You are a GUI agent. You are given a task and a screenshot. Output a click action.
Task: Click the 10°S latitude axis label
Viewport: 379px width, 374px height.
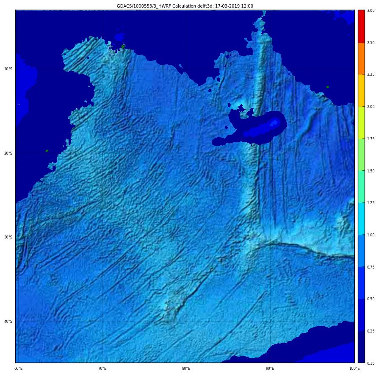tap(8, 69)
